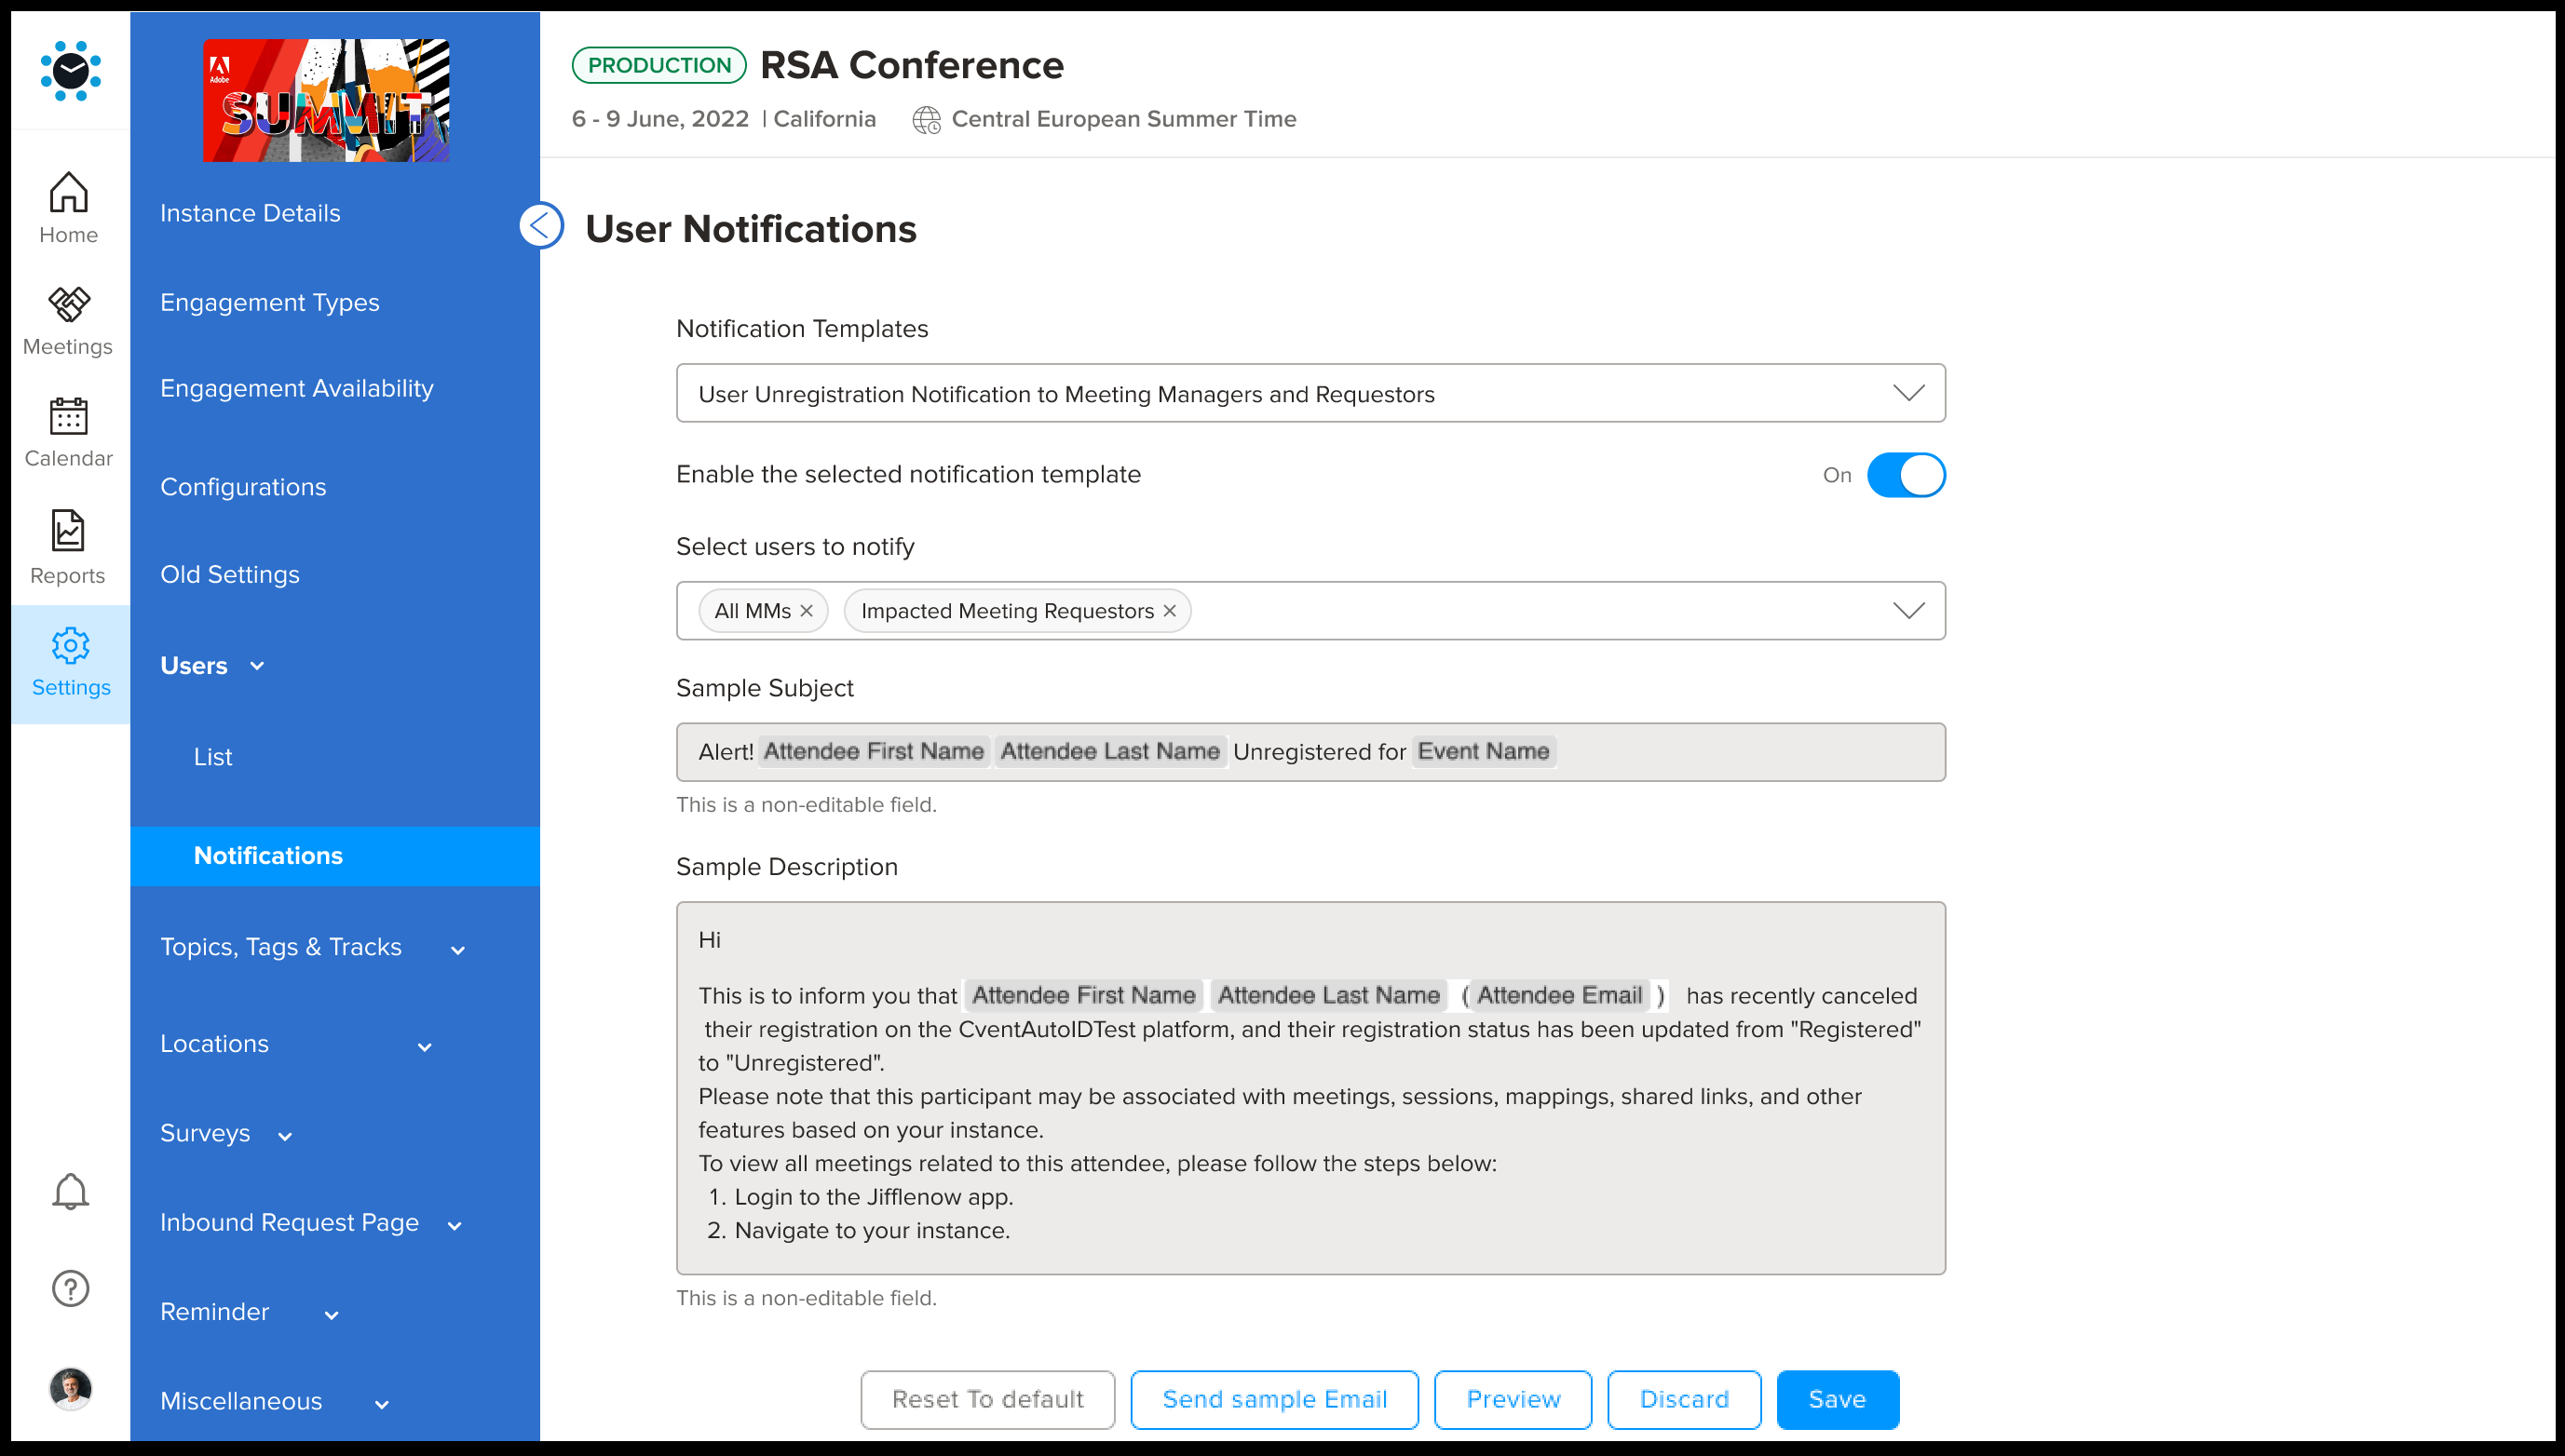Viewport: 2565px width, 1456px height.
Task: Expand the Select users to notify dropdown
Action: coord(1907,611)
